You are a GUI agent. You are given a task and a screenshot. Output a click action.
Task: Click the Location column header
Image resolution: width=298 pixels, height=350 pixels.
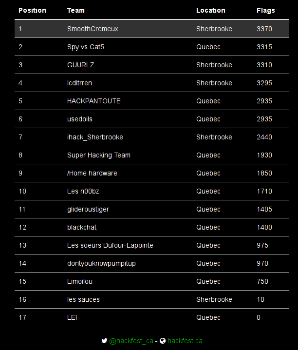(210, 10)
